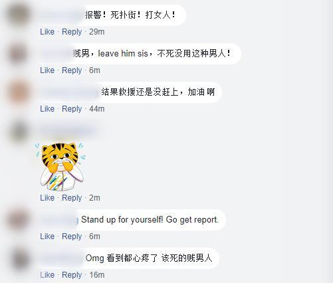The height and width of the screenshot is (283, 333).
Task: Like the 44m comment
Action: [47, 109]
